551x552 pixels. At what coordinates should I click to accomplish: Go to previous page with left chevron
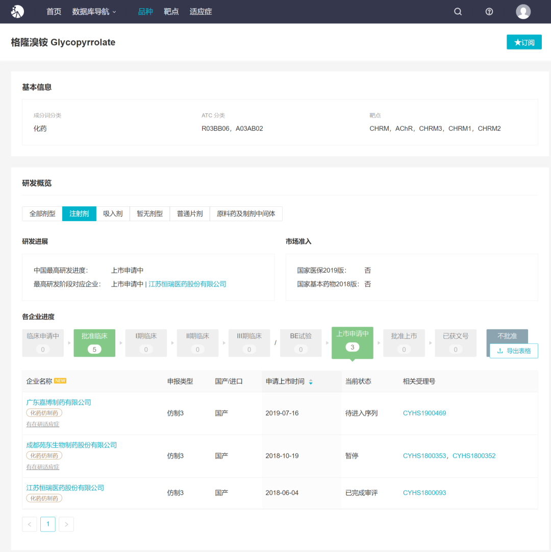click(x=30, y=524)
